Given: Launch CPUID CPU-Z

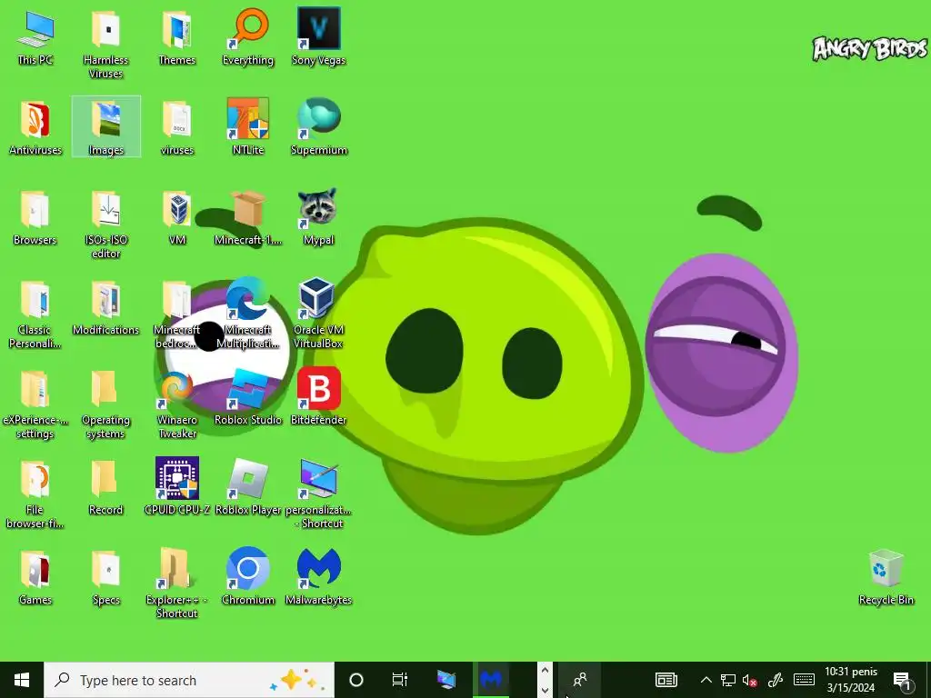Looking at the screenshot, I should tap(176, 487).
